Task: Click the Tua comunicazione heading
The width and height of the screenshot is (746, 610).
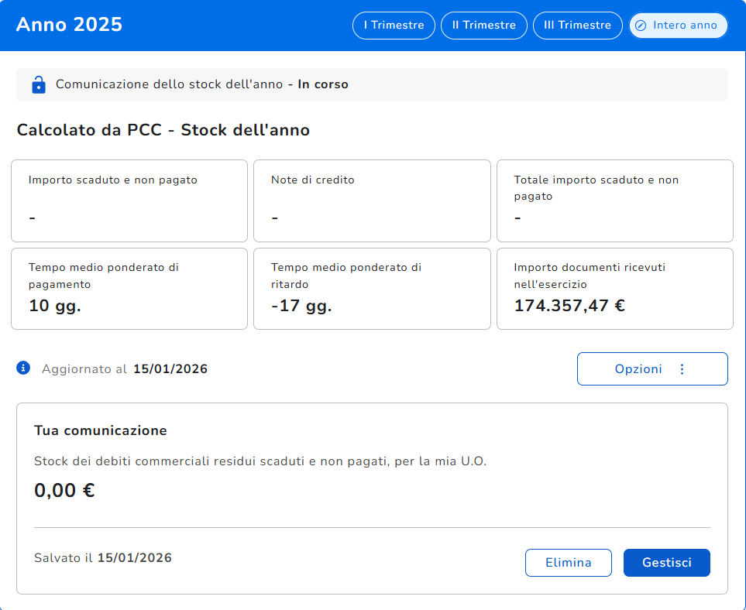Action: tap(101, 430)
